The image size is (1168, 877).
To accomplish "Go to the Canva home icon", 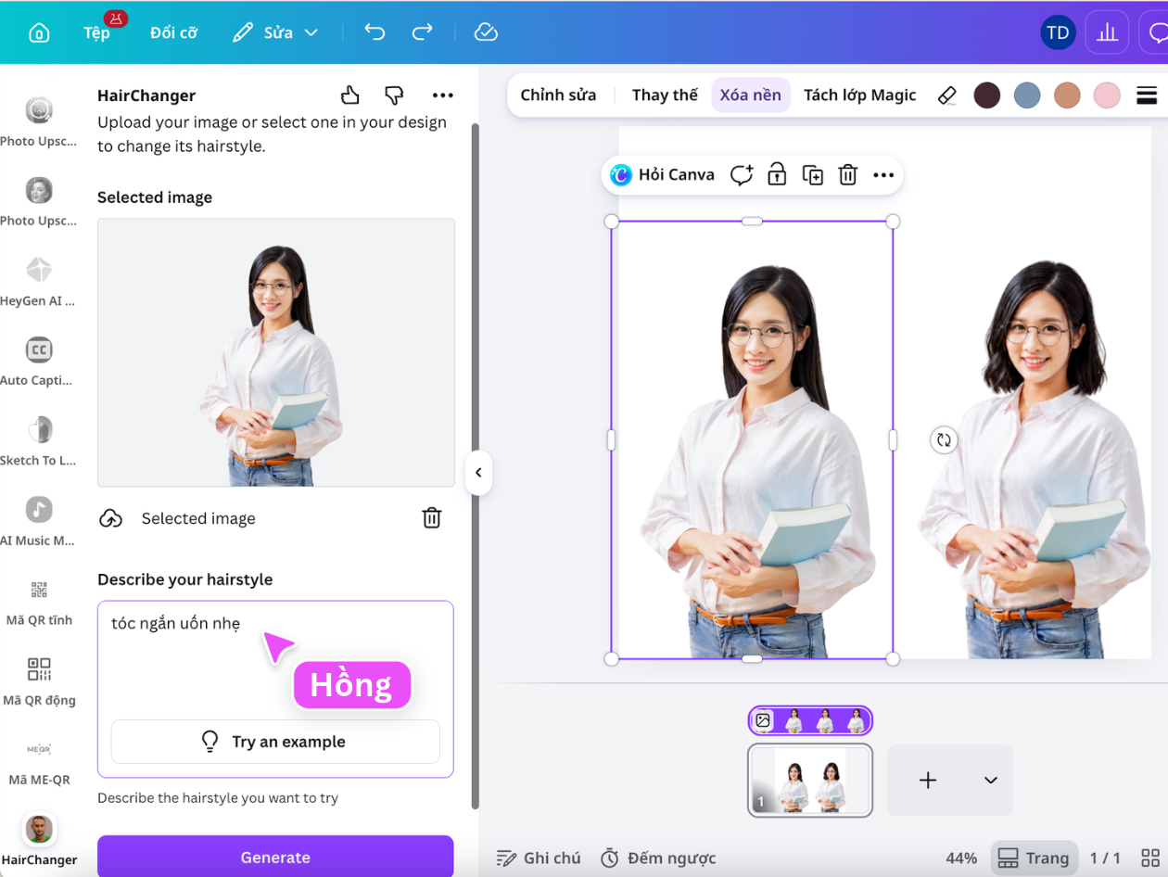I will click(39, 32).
